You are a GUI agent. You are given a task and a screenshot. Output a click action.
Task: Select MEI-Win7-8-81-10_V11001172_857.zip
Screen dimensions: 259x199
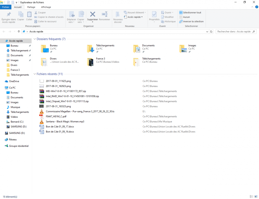(66, 91)
